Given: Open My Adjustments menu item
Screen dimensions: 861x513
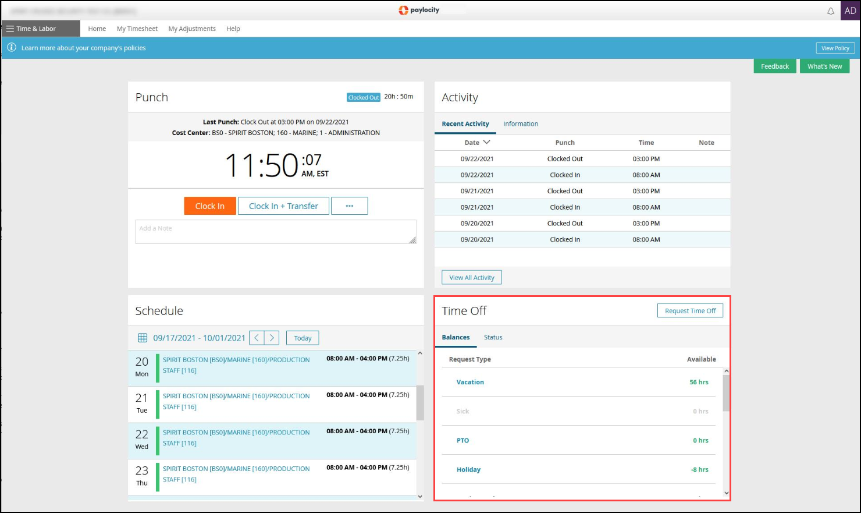Looking at the screenshot, I should click(192, 29).
